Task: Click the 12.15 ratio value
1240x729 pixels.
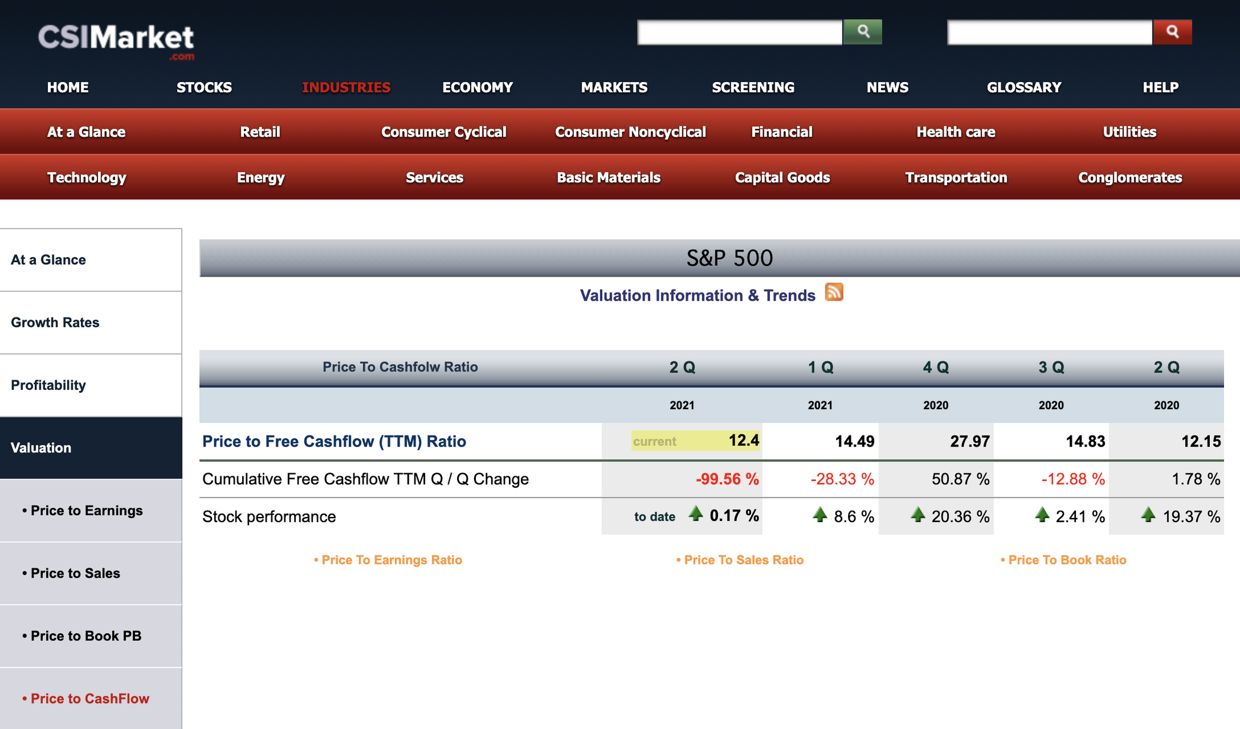Action: pos(1201,441)
